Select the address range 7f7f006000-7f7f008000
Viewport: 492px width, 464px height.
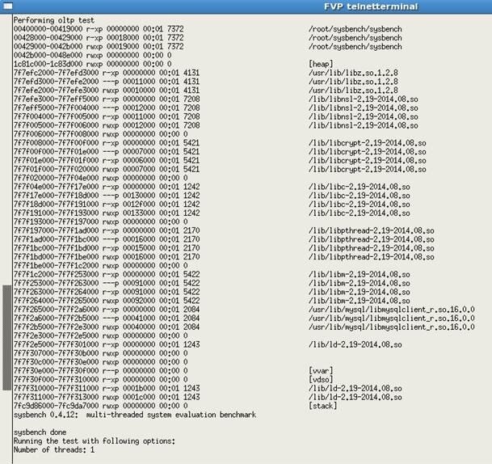(57, 134)
